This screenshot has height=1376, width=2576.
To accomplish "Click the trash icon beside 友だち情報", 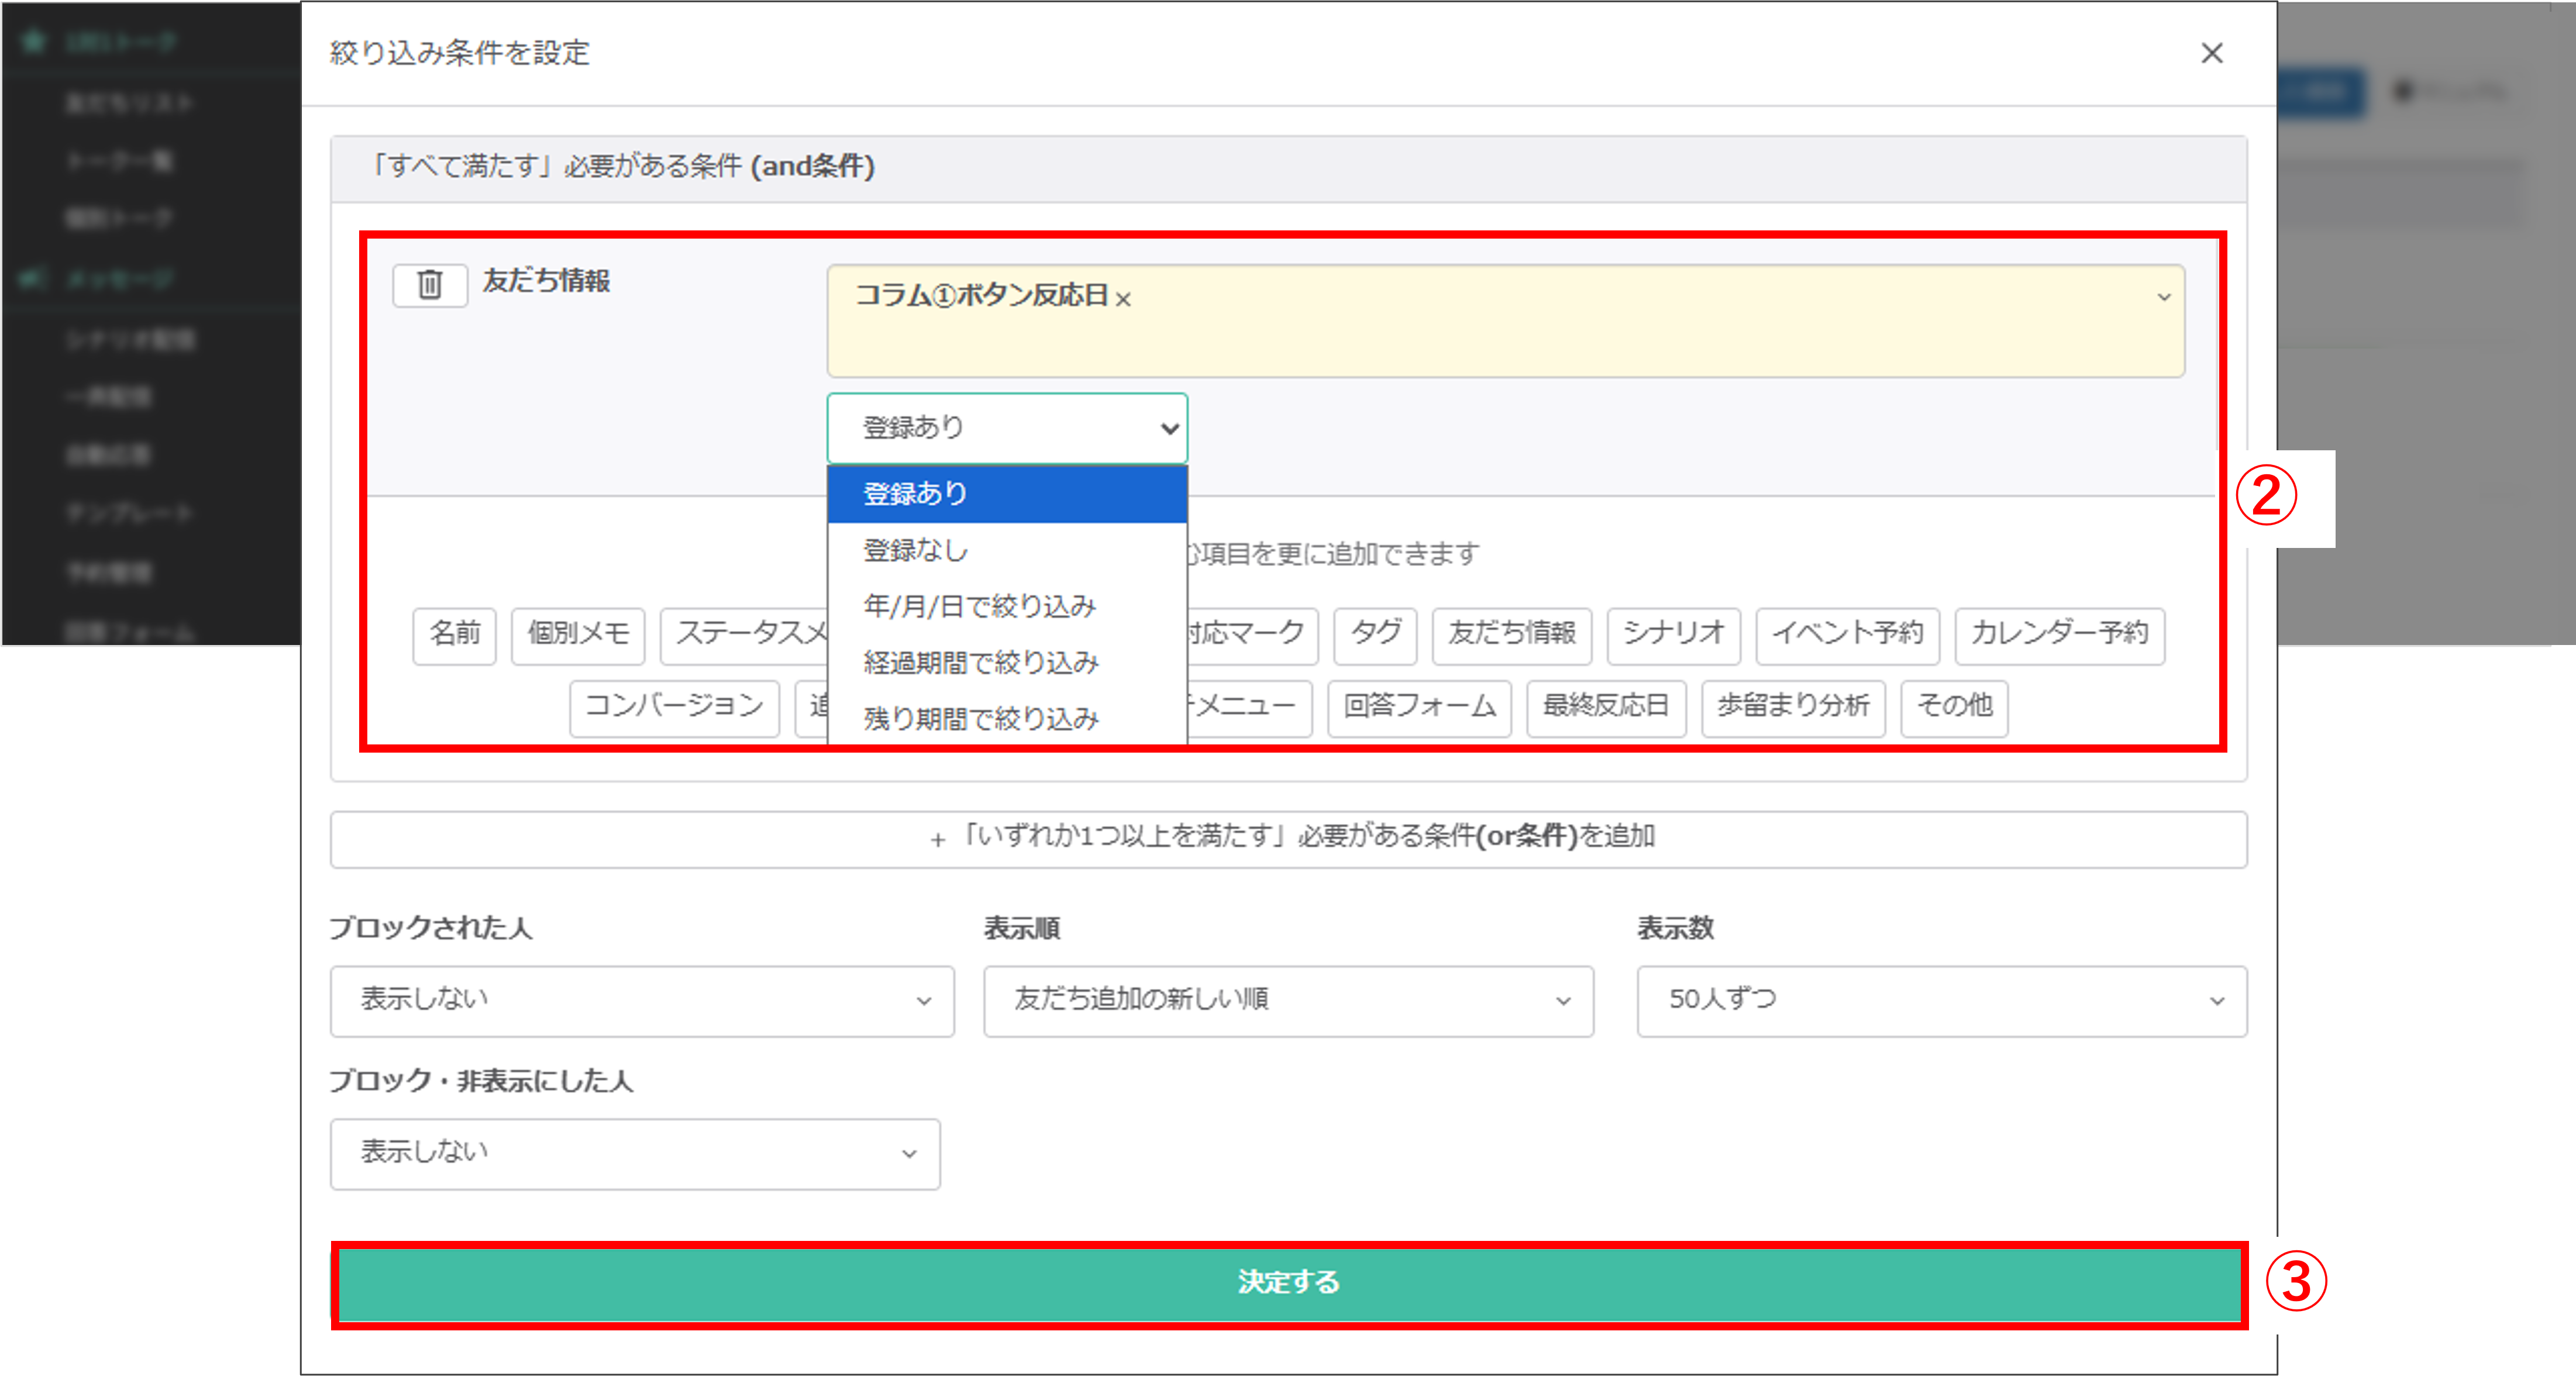I will pyautogui.click(x=430, y=285).
